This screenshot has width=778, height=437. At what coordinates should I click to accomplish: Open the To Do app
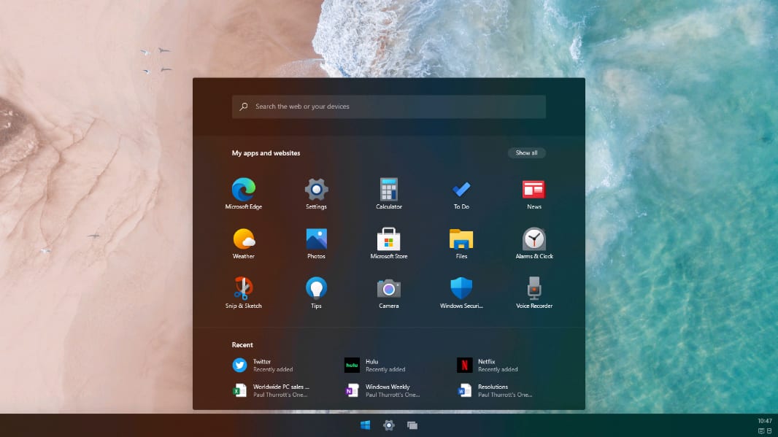point(461,190)
